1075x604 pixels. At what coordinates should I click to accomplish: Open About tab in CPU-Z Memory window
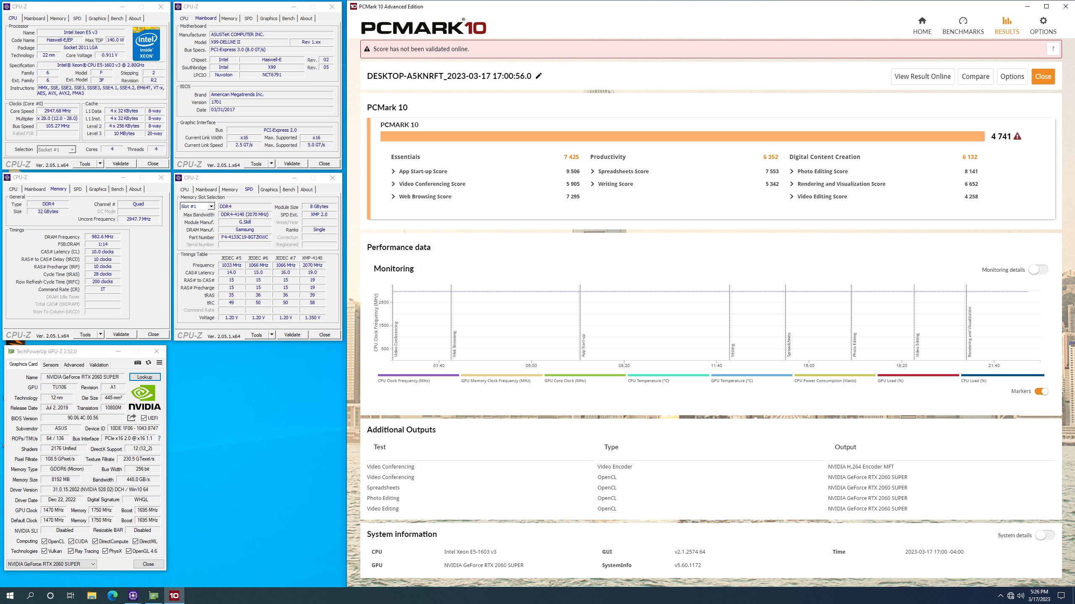pos(135,189)
